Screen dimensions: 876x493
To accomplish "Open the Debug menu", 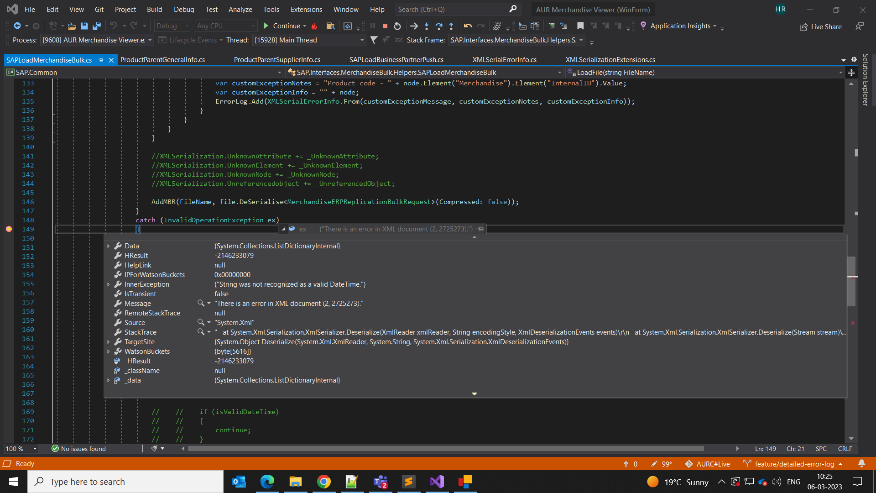I will (184, 9).
